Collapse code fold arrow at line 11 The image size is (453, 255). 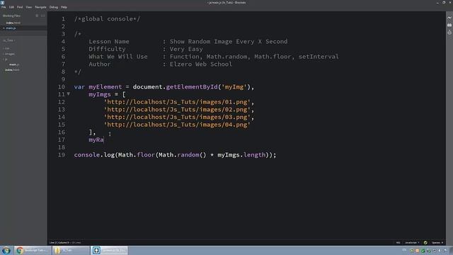click(69, 93)
